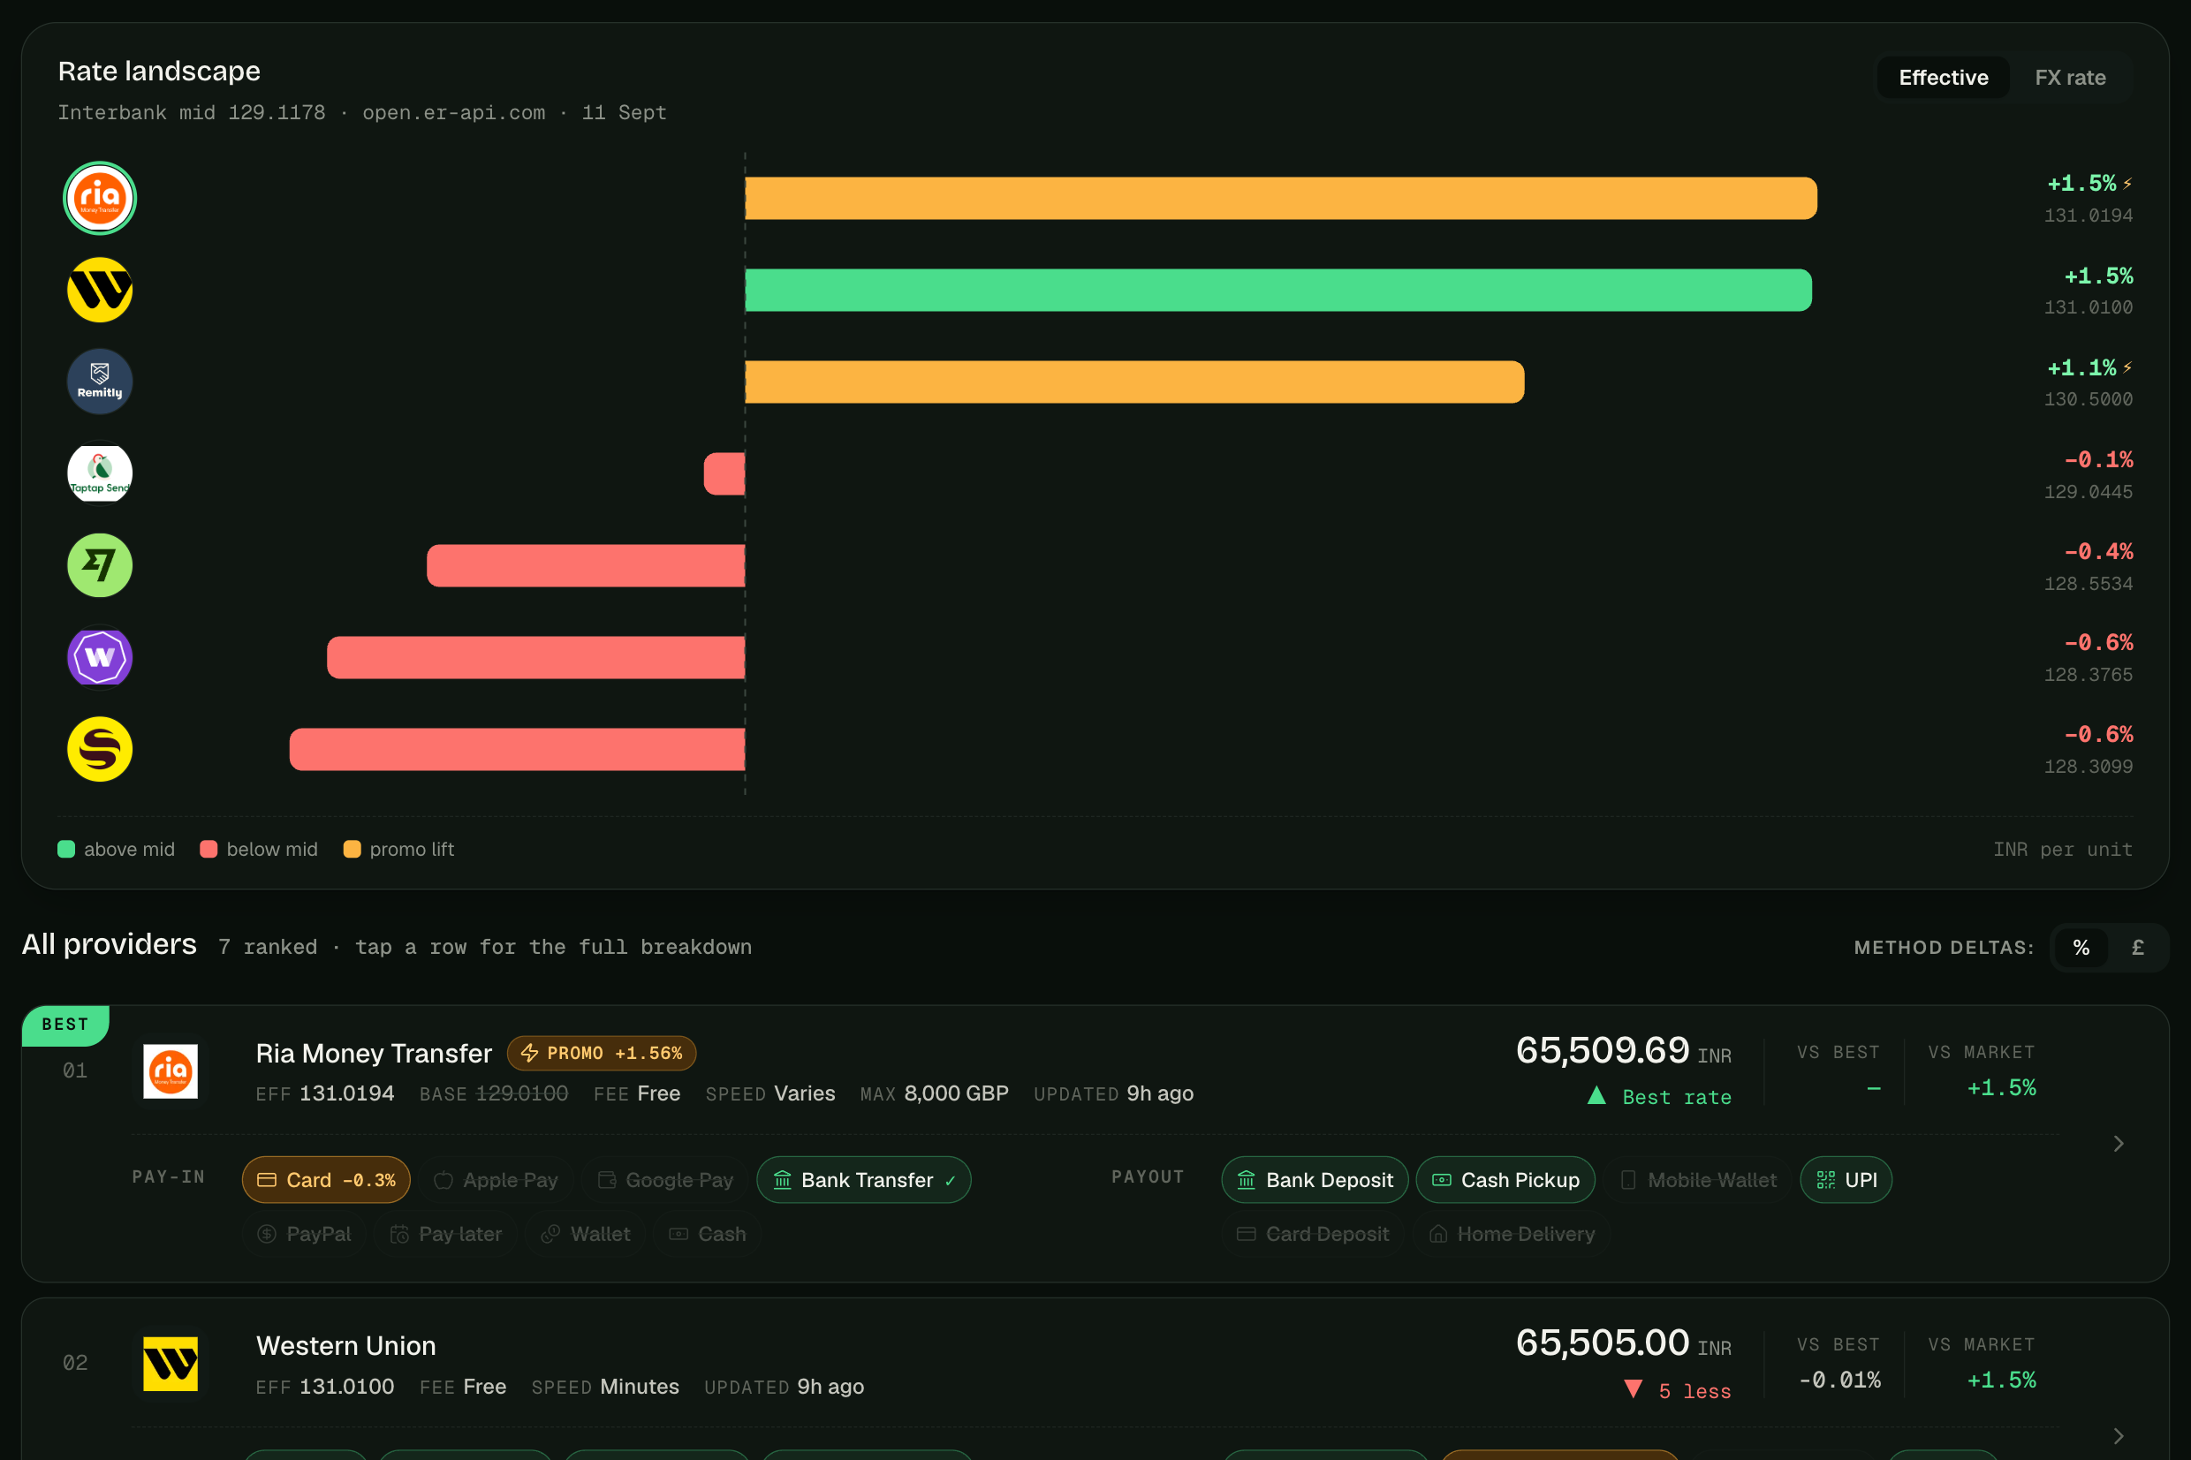
Task: Click the BEST badge on the Ria card
Action: [x=65, y=1025]
